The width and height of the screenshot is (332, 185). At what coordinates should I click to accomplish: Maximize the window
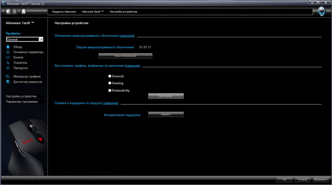(318, 3)
